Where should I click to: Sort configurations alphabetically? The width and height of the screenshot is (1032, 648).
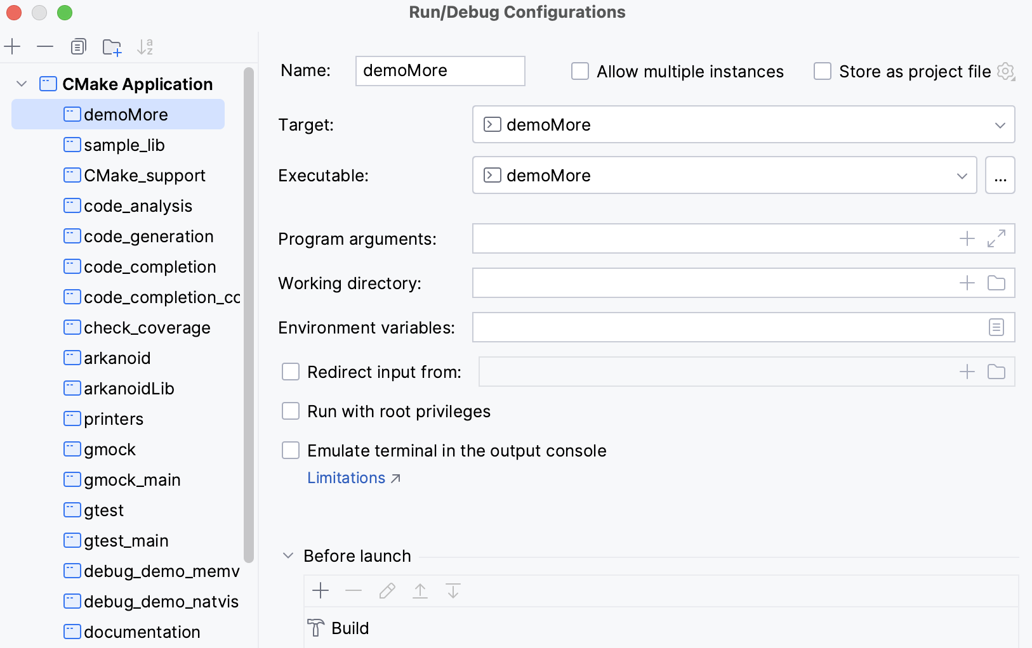pyautogui.click(x=146, y=46)
